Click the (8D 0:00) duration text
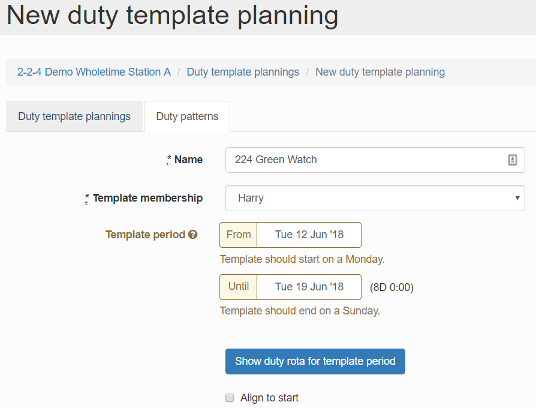 pos(392,287)
